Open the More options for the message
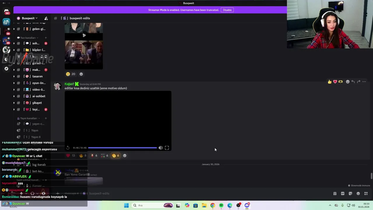 point(364,82)
